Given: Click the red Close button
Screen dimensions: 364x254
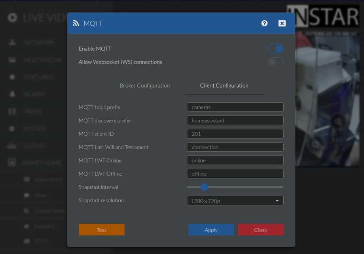Looking at the screenshot, I should pyautogui.click(x=261, y=230).
